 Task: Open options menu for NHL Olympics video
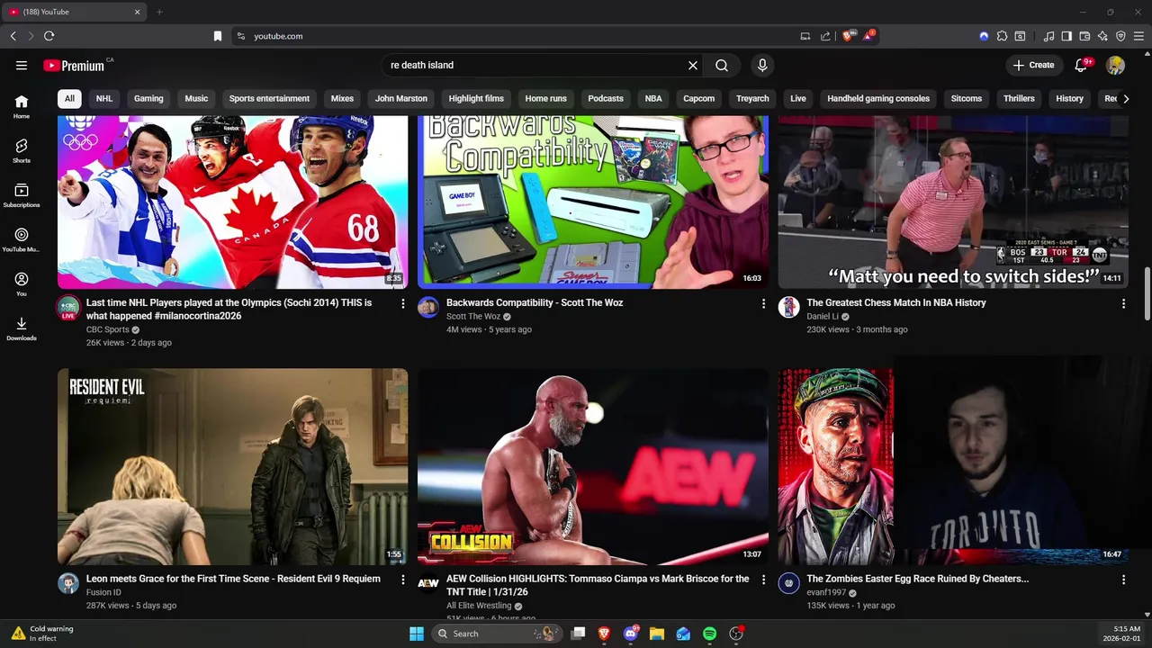(x=402, y=303)
